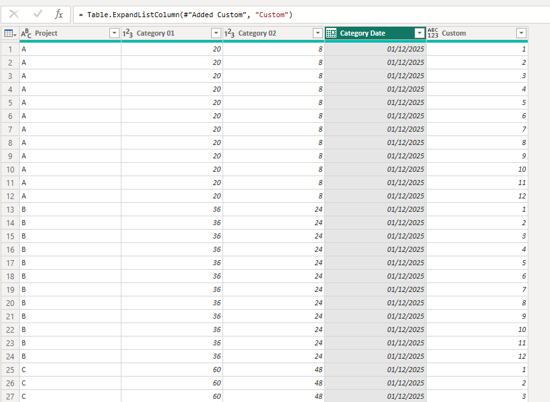Cancel formula edit with the X icon
This screenshot has width=550, height=402.
coord(14,15)
